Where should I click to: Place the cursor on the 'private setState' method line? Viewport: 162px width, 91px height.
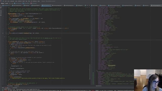point(26,42)
